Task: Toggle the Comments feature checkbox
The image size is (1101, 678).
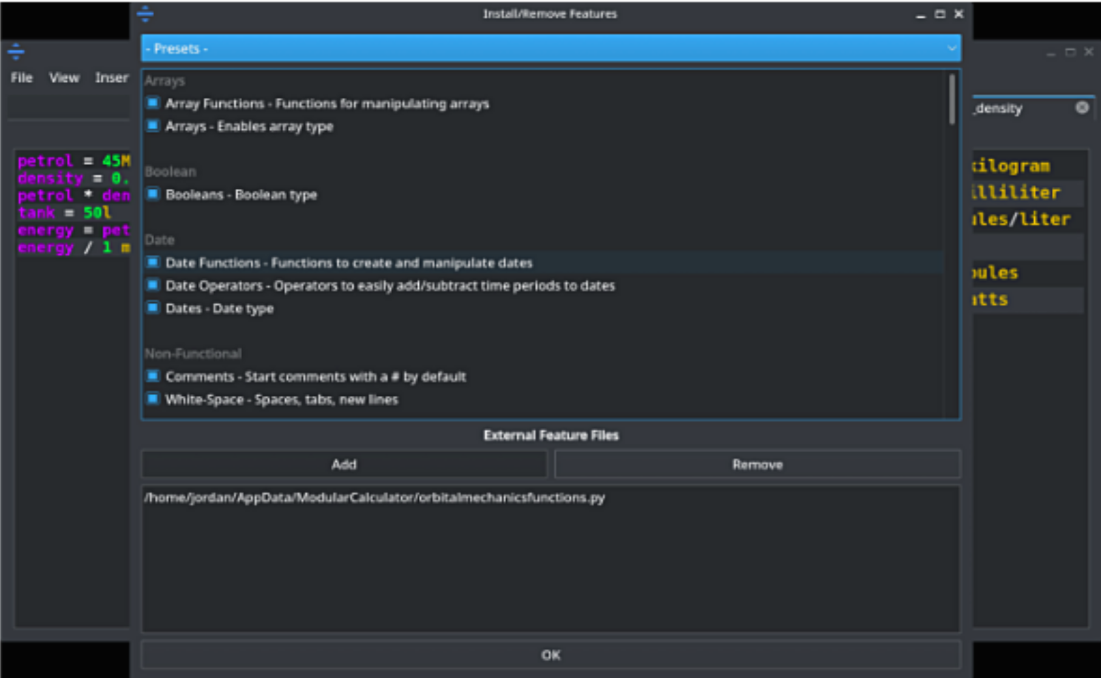Action: [x=153, y=376]
